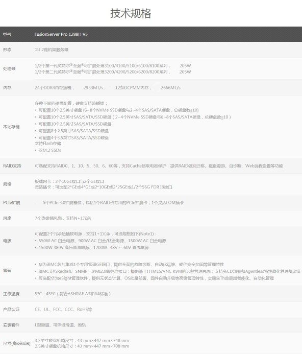Click the 技术规格 page heading
Image resolution: width=302 pixels, height=354 pixels.
point(131,13)
